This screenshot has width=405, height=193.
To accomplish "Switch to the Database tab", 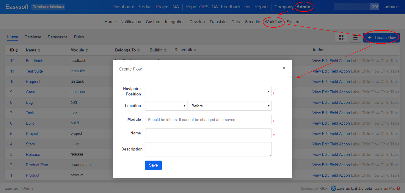I will coord(33,37).
